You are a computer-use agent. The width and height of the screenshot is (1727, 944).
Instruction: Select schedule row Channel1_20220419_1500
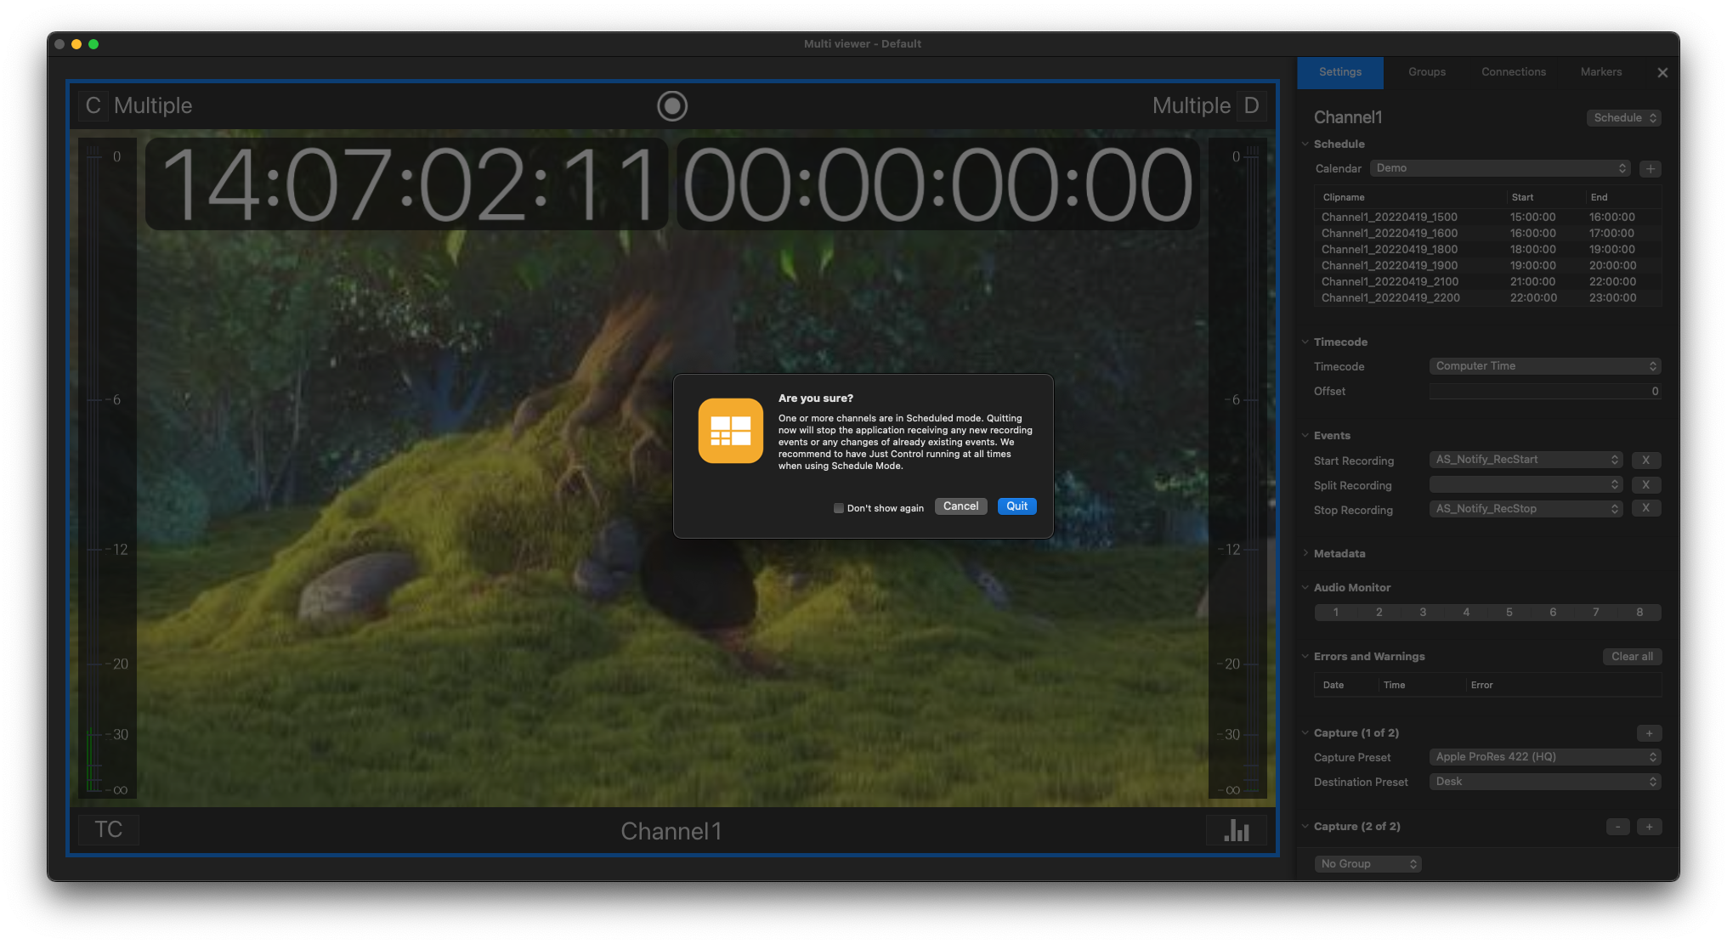(x=1487, y=218)
